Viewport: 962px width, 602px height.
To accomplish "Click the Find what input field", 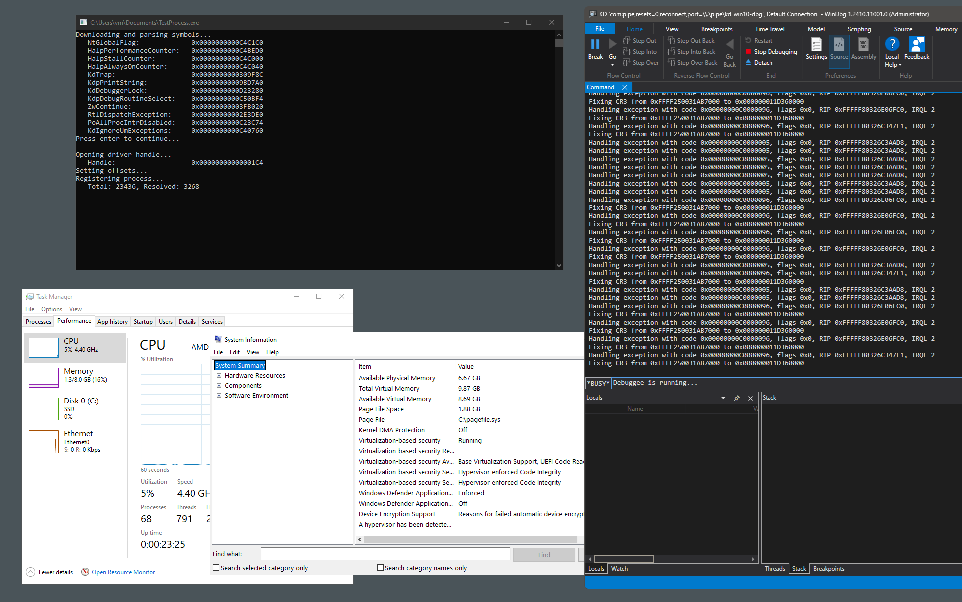I will tap(385, 554).
